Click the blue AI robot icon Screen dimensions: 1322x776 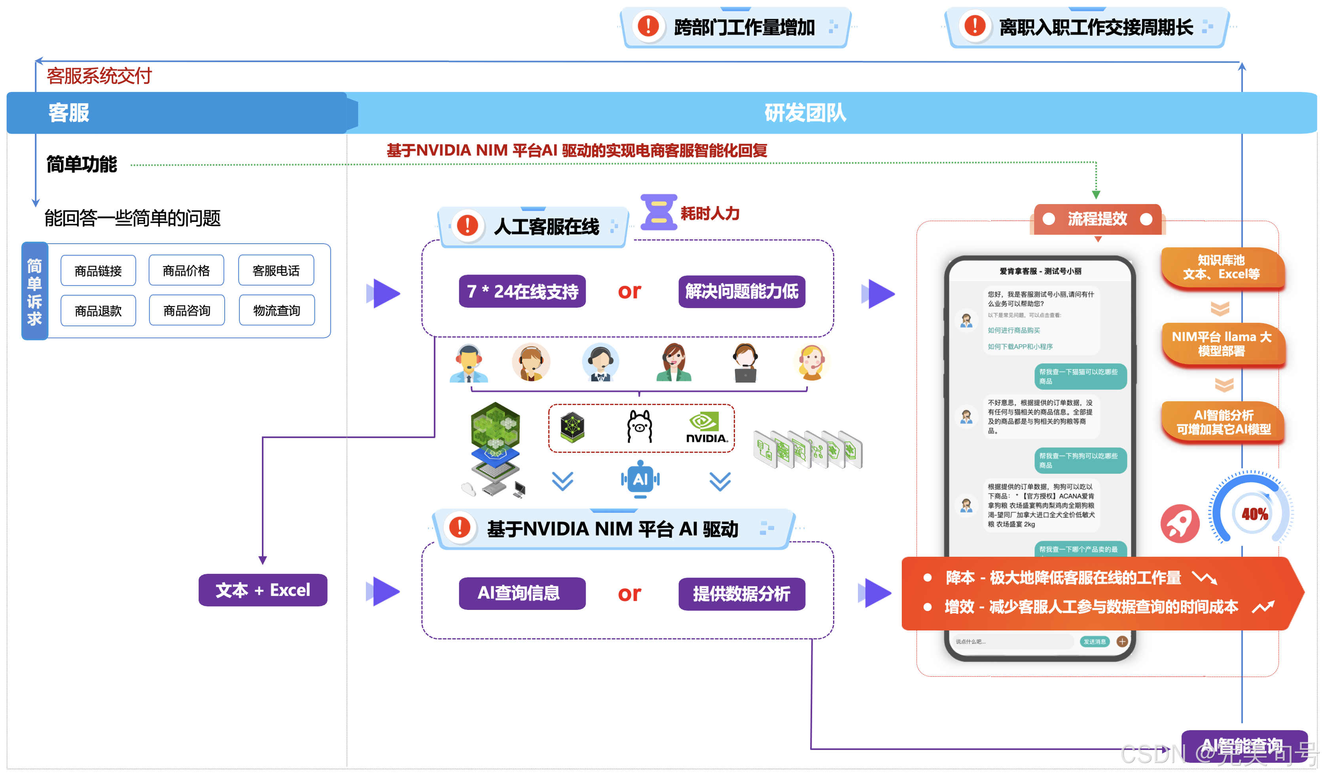(x=640, y=479)
